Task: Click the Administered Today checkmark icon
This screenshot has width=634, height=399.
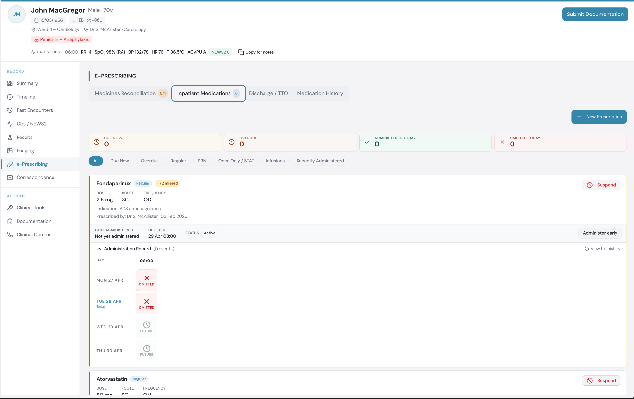Action: [367, 142]
